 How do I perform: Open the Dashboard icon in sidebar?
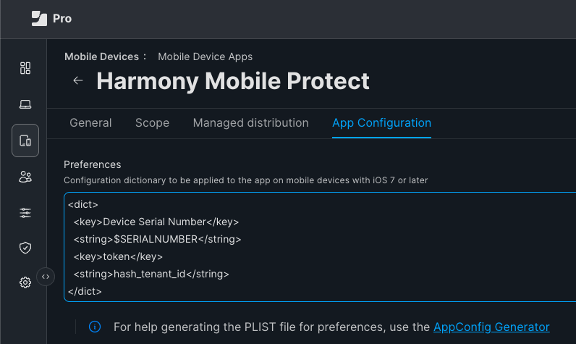tap(25, 68)
